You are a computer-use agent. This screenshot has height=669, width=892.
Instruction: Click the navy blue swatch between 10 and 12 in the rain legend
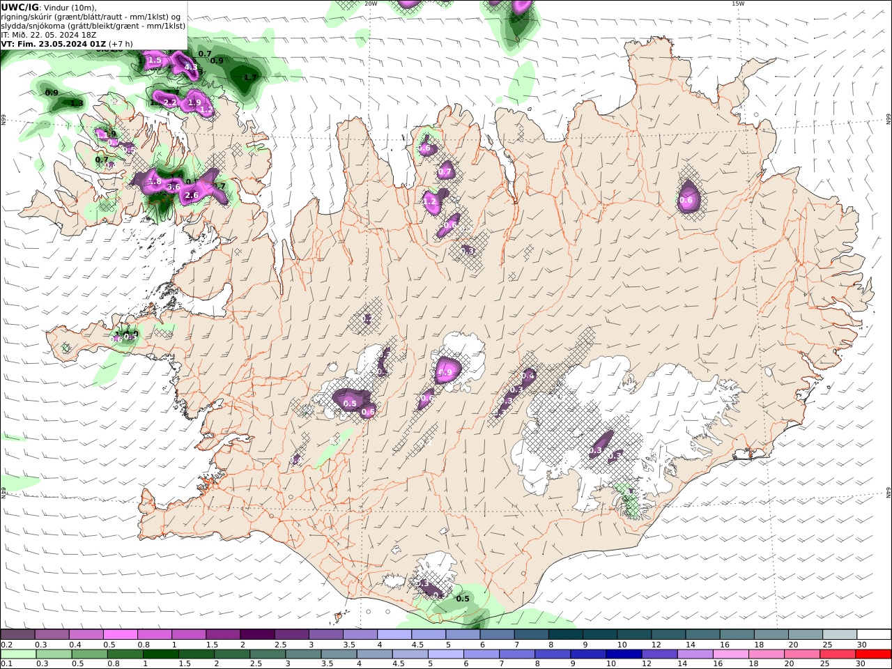coord(623,654)
